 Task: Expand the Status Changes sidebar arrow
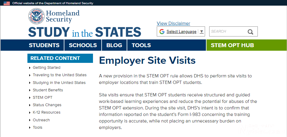30,105
